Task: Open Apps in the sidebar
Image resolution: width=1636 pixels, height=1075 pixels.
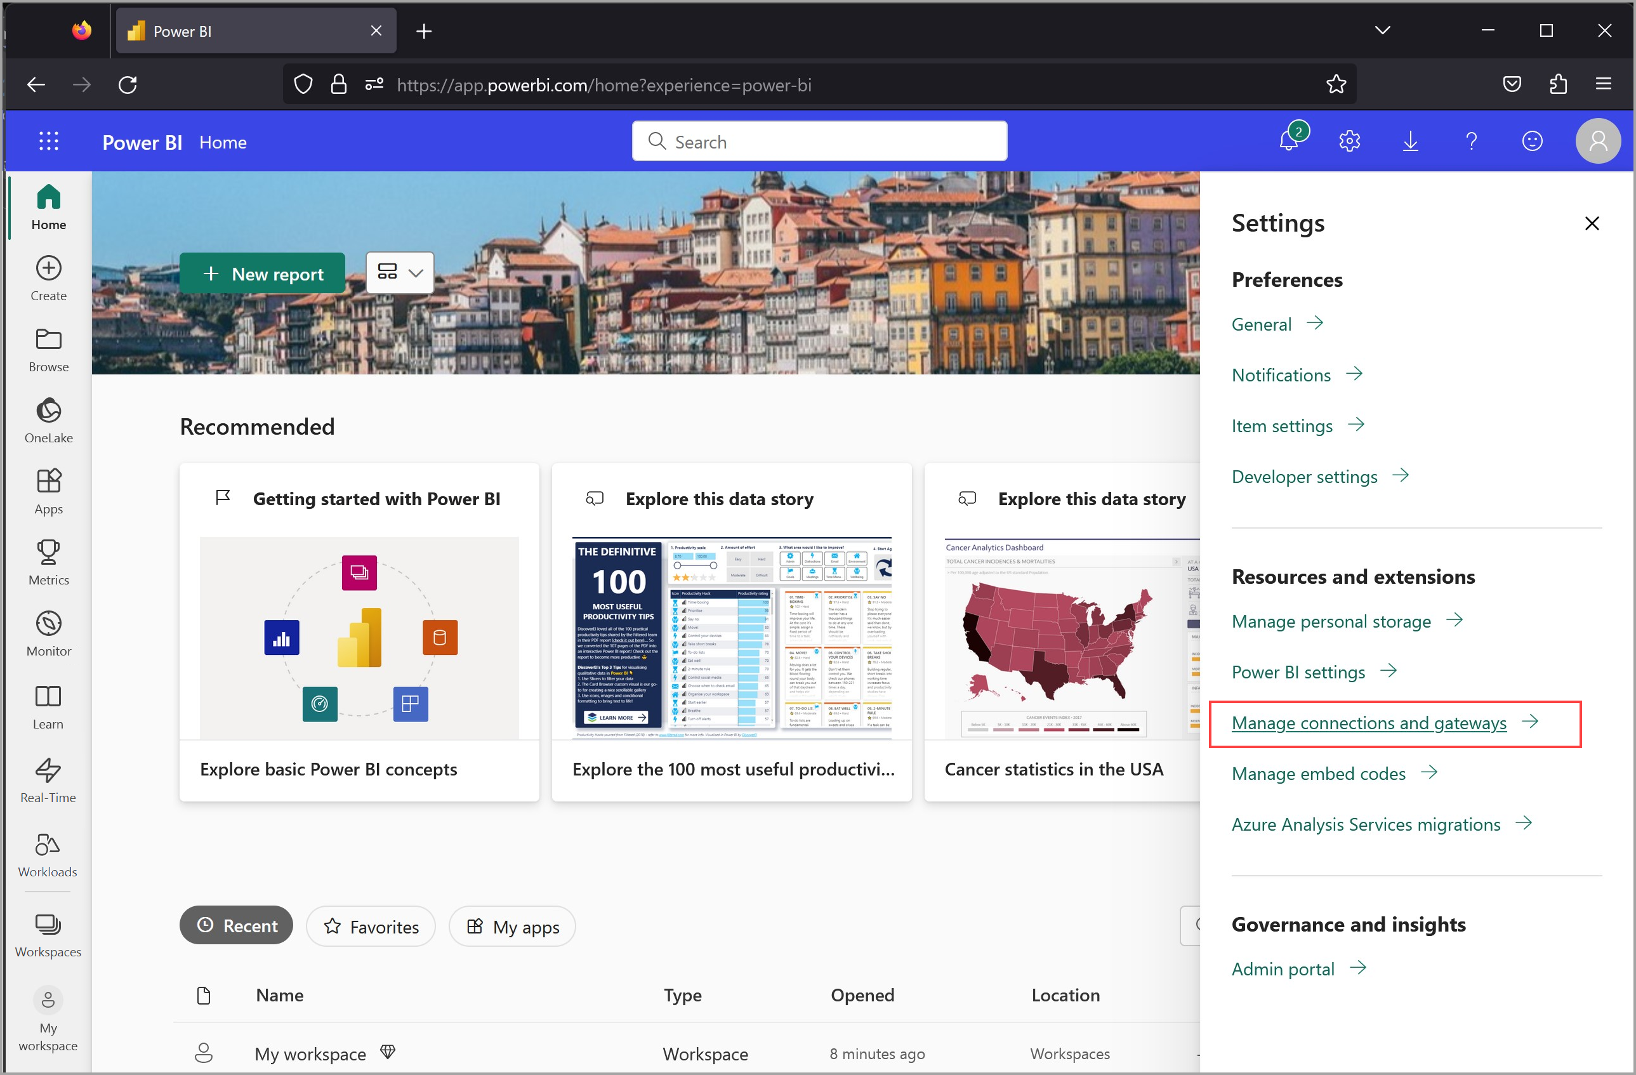Action: click(48, 492)
